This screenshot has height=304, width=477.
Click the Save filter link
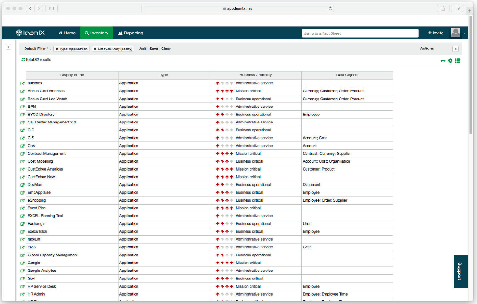click(153, 49)
